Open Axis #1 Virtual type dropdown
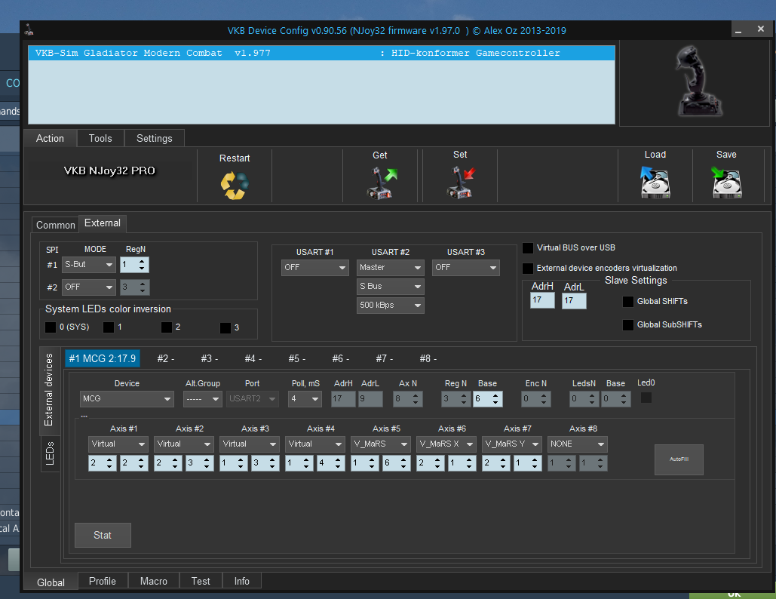The width and height of the screenshot is (776, 599). (118, 444)
